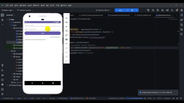
Task: Lower the emulator volume
Action: tap(66, 27)
